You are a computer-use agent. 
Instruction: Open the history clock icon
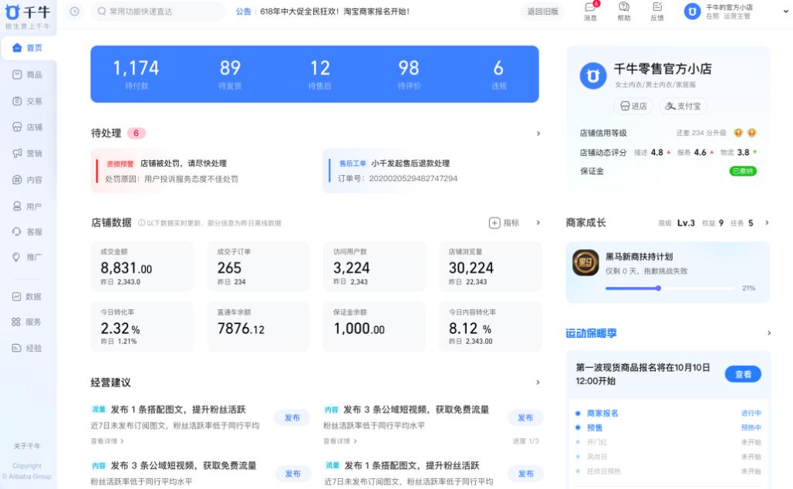[74, 11]
